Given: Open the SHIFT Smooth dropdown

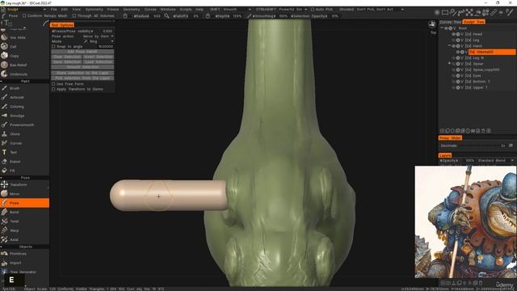Looking at the screenshot, I should [x=230, y=10].
